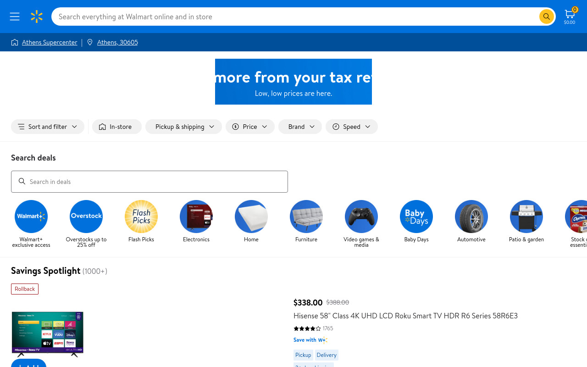Click the Pickup tag on Hisense TV
Image resolution: width=587 pixels, height=367 pixels.
pos(303,355)
